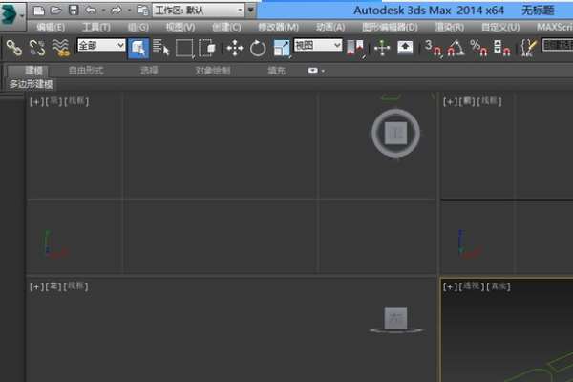Toggle Window/Crossing selection mode
Screen dimensions: 573x382
(207, 48)
